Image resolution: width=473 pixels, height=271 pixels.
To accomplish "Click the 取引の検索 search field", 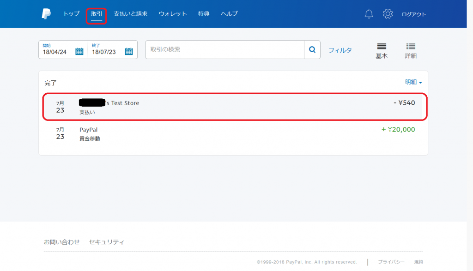I will (x=224, y=50).
